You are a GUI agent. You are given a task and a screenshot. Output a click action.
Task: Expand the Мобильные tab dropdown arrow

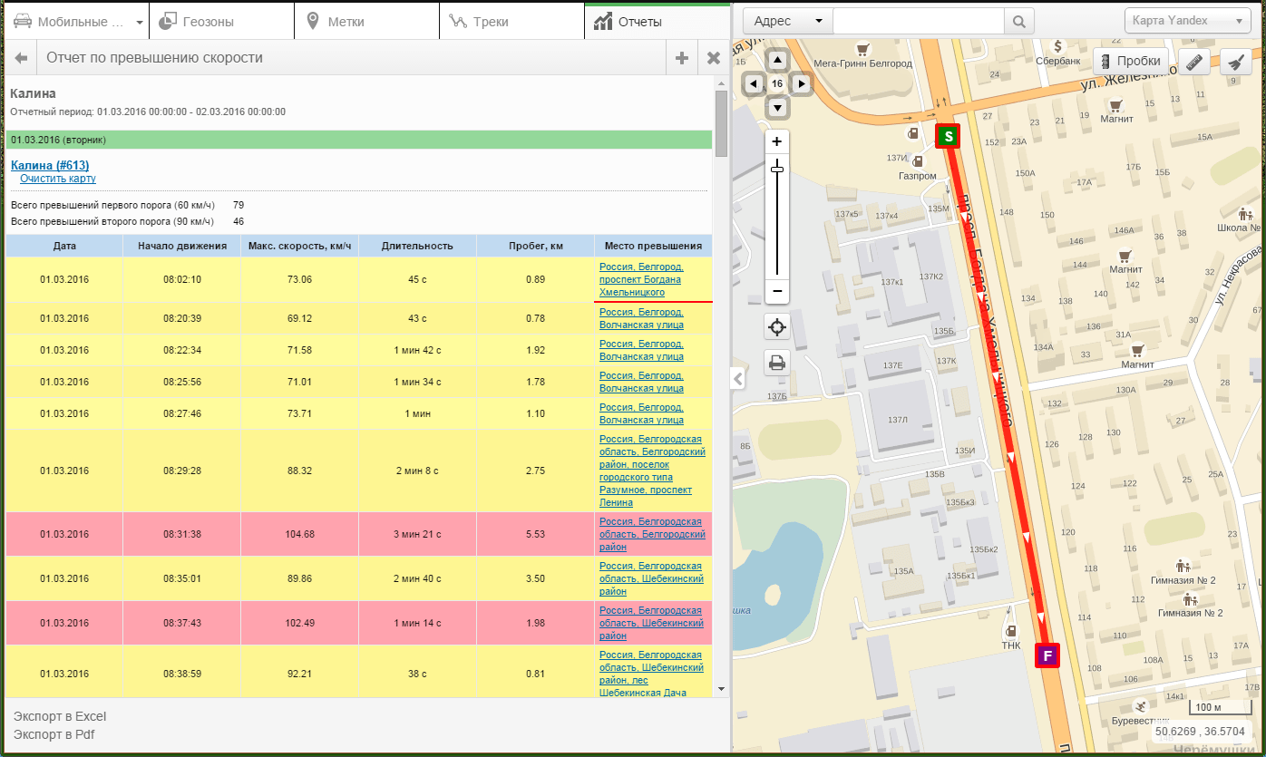[x=139, y=22]
